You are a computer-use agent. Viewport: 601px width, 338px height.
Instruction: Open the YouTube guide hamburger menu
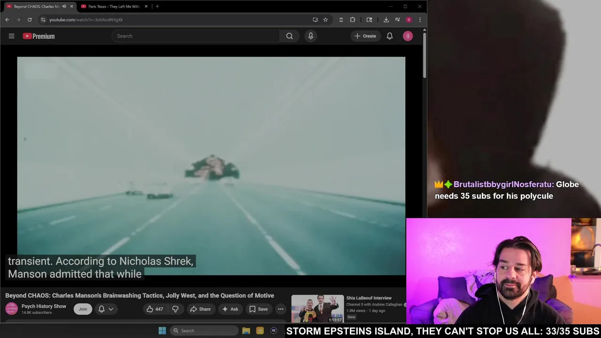click(12, 36)
